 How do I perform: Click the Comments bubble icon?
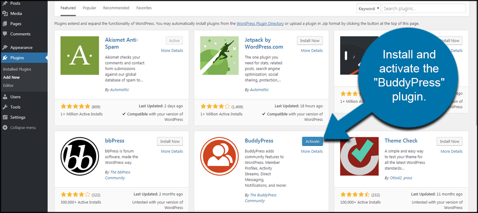pyautogui.click(x=5, y=34)
